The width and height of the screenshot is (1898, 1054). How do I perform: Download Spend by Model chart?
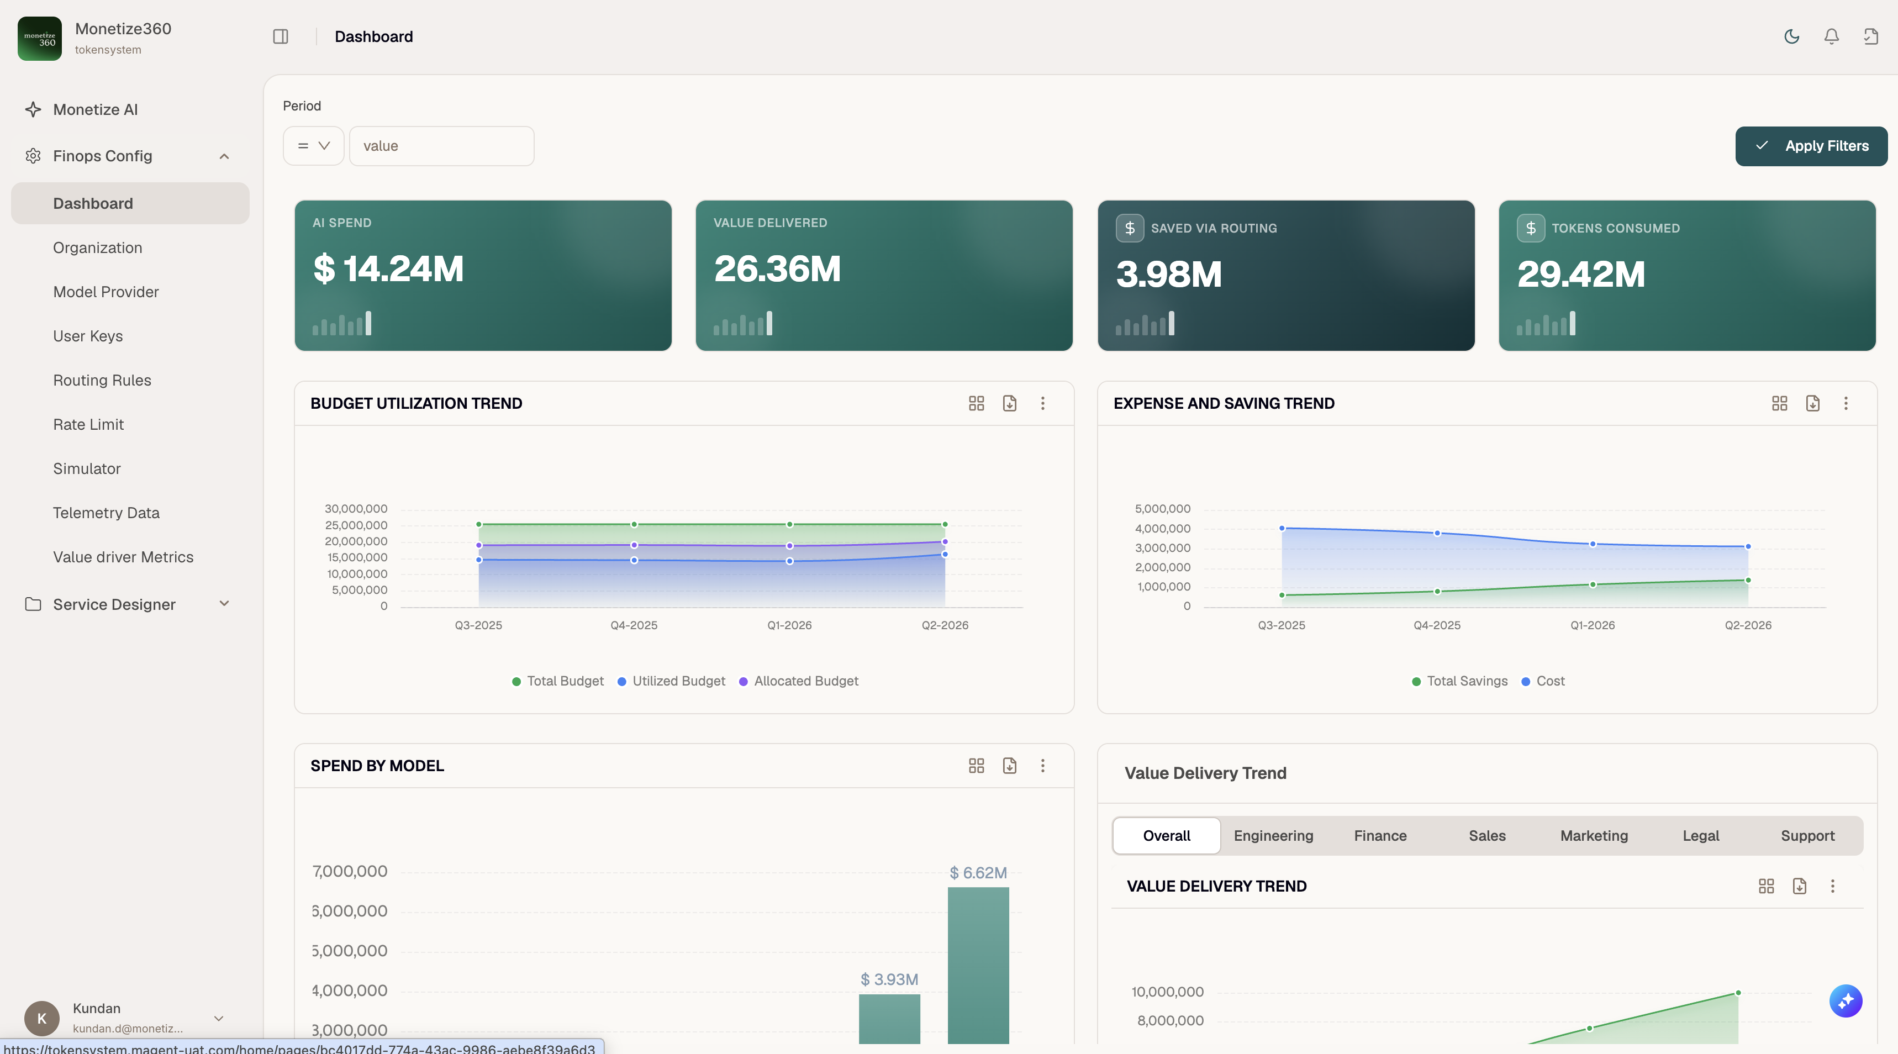tap(1009, 766)
